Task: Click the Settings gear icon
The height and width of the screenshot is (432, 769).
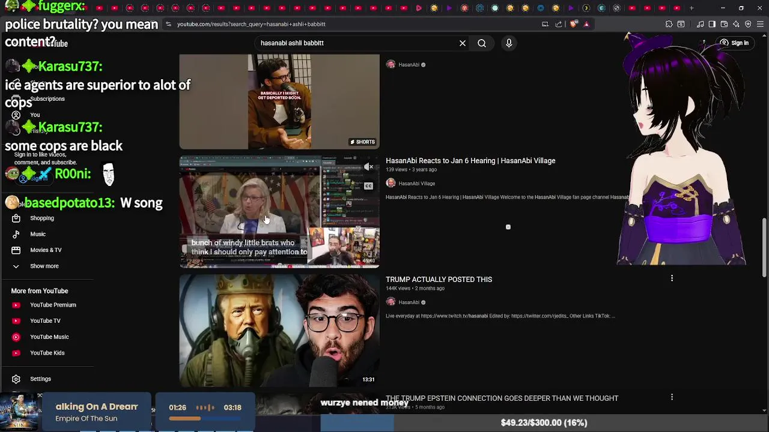Action: (16, 379)
